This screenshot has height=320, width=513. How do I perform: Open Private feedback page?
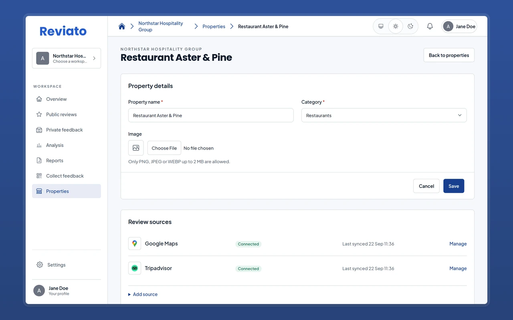click(67, 130)
